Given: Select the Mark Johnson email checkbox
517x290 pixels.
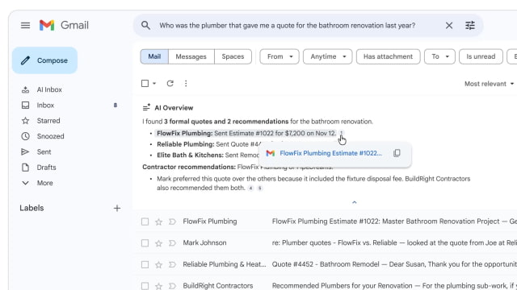Looking at the screenshot, I should point(145,243).
